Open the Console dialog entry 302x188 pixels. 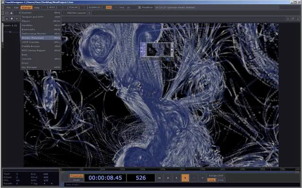coord(41,59)
